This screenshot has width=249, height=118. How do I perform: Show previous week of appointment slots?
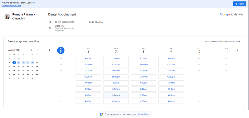click(49, 50)
